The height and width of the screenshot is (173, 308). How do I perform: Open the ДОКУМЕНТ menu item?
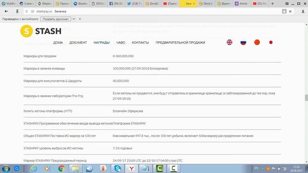tap(78, 43)
